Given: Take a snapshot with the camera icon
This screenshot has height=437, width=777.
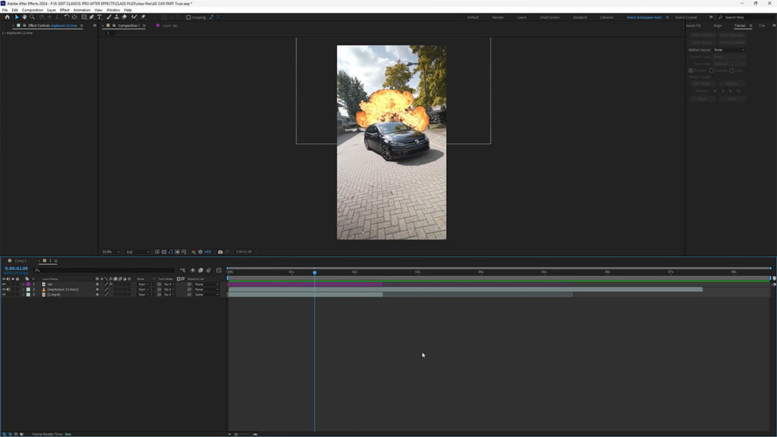Looking at the screenshot, I should pos(220,252).
